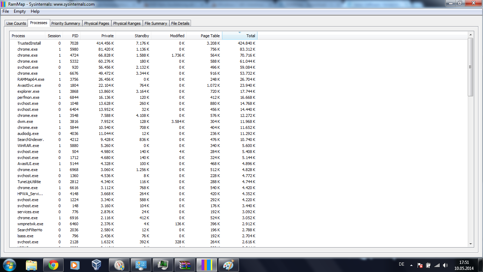Open the Windows Start menu
This screenshot has width=483, height=272.
click(x=9, y=265)
